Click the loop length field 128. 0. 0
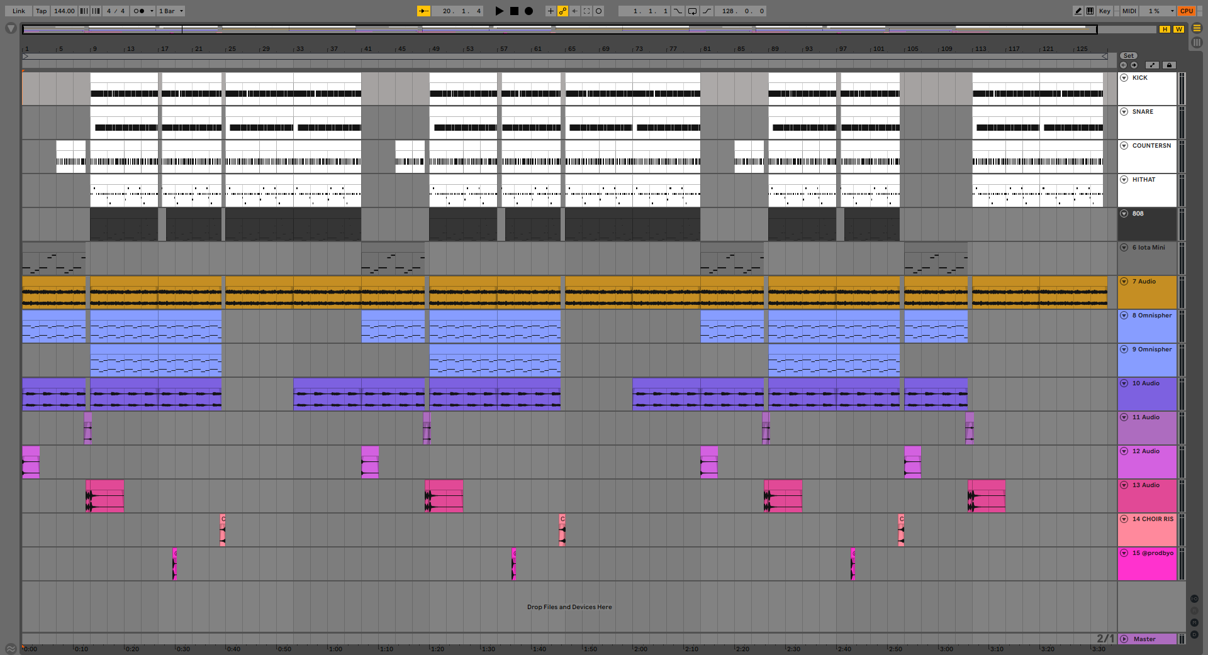Viewport: 1208px width, 655px height. click(741, 11)
